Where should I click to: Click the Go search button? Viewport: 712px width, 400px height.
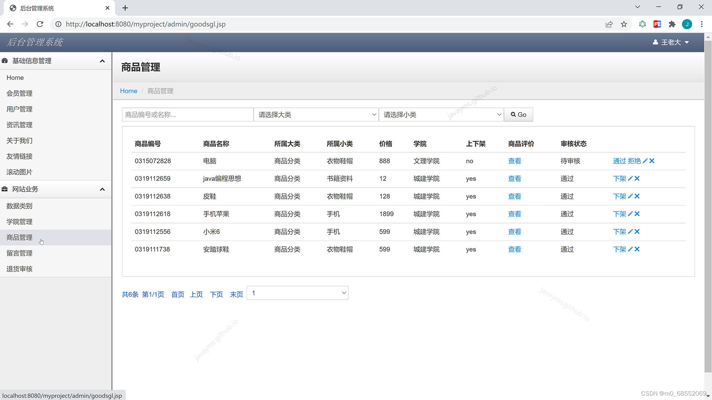tap(518, 115)
